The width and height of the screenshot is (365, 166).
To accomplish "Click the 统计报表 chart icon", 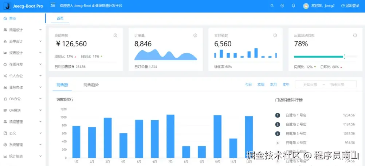I will [5, 156].
